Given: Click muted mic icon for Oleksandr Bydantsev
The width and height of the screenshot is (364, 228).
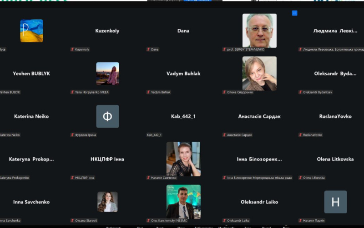Looking at the screenshot, I should pos(300,92).
